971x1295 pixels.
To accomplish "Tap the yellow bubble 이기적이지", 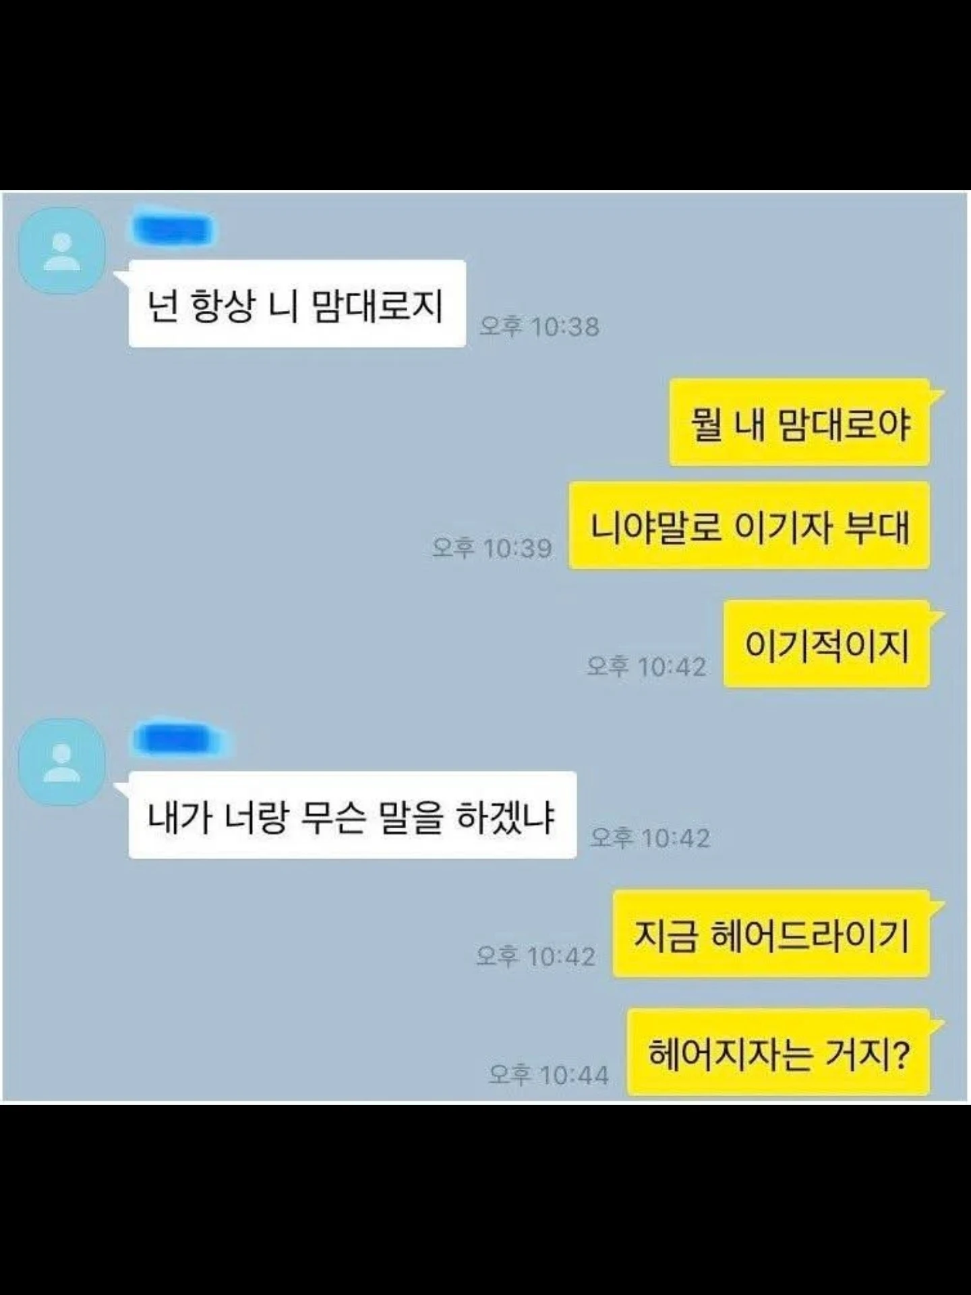I will 827,644.
